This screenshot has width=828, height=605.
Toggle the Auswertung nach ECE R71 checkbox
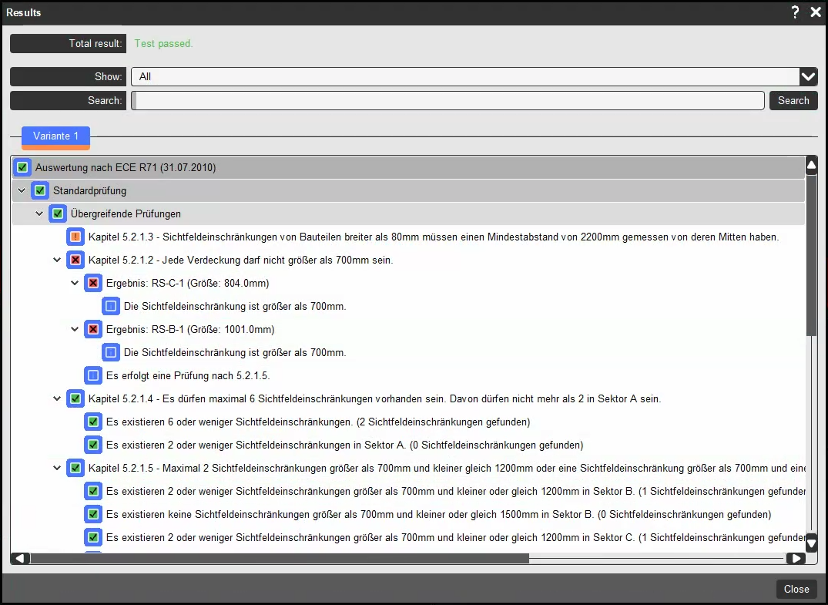[22, 167]
